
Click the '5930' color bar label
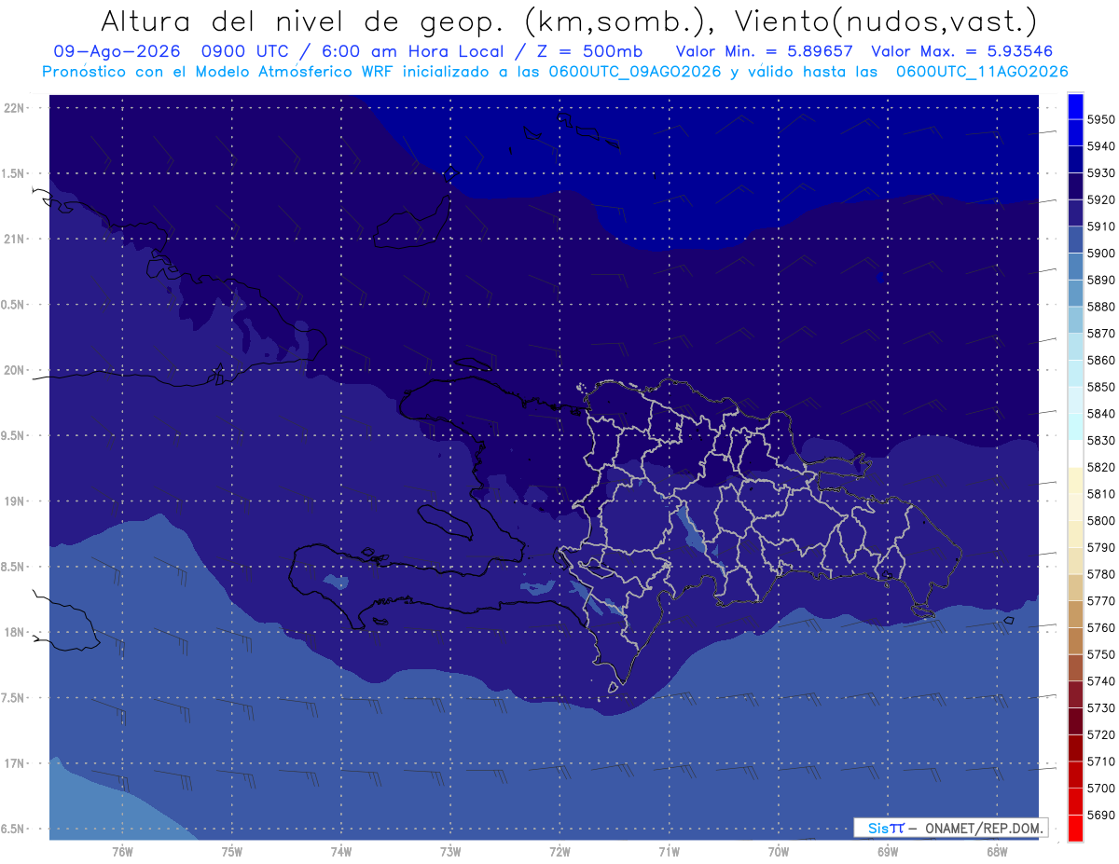coord(1100,173)
